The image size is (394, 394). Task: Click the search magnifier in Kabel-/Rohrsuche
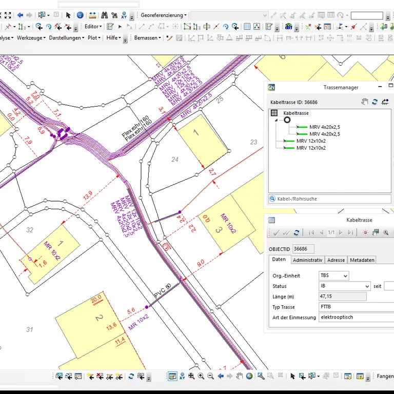coord(272,199)
